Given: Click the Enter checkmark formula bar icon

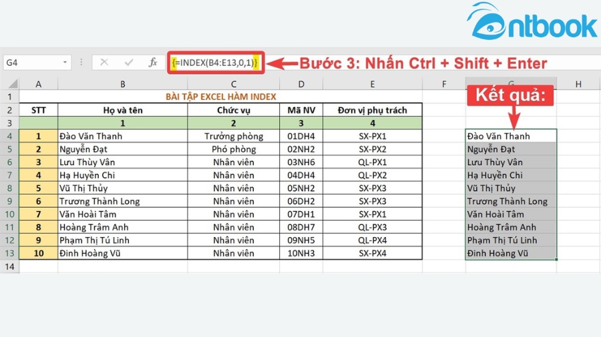Looking at the screenshot, I should [129, 63].
